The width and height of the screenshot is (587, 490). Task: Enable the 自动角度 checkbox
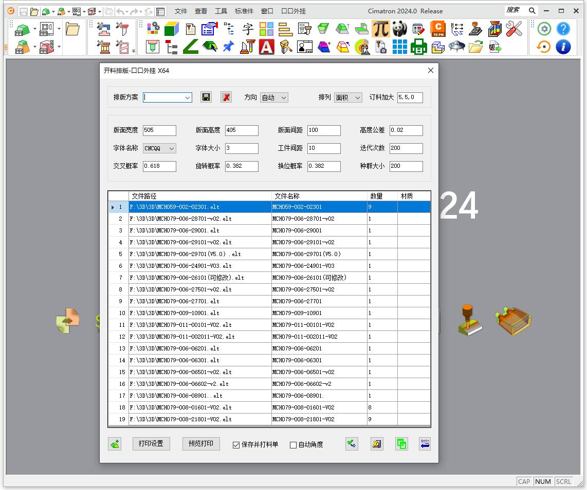tap(293, 445)
